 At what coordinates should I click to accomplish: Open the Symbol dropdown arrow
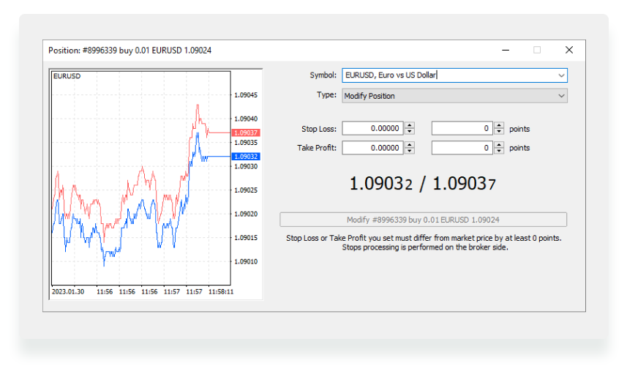(561, 75)
